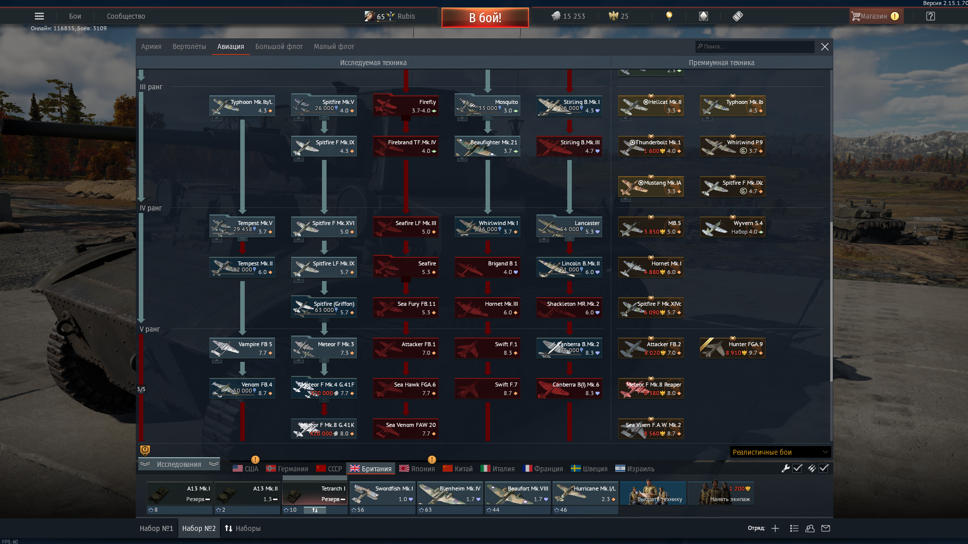
Task: Toggle the auto-ammo checkbox beside bullets icon
Action: [x=824, y=468]
